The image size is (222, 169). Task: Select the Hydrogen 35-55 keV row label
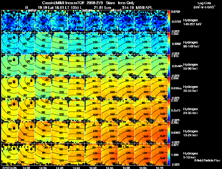[x=191, y=89]
